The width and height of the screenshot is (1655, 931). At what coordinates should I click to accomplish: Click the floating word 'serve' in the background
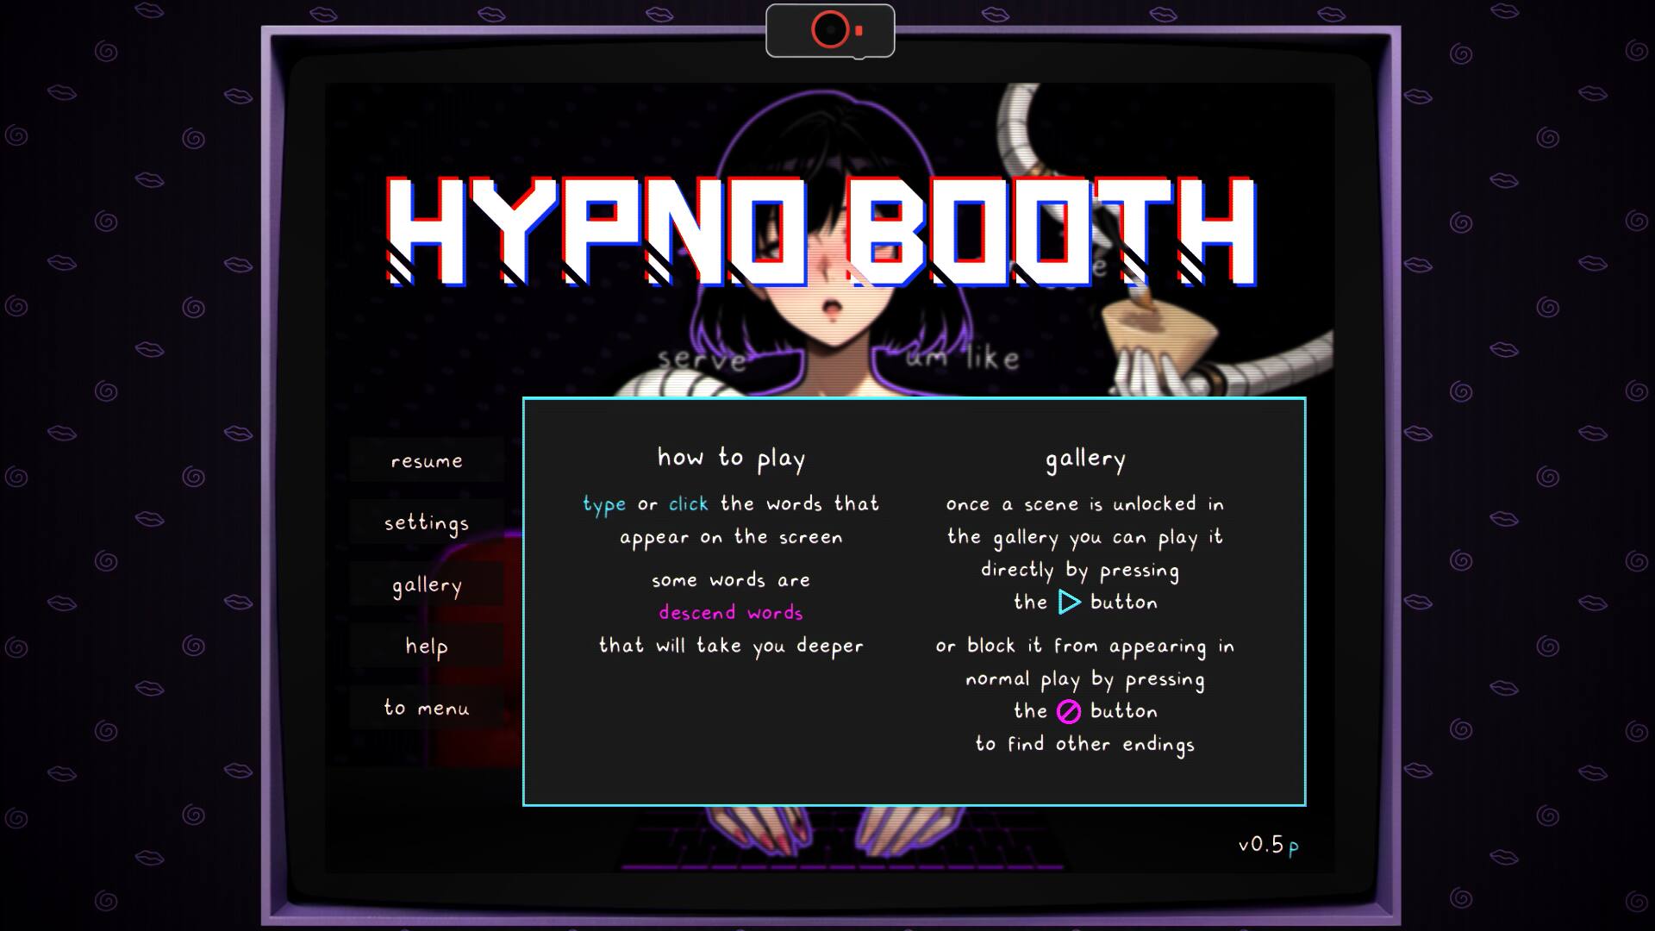(703, 359)
